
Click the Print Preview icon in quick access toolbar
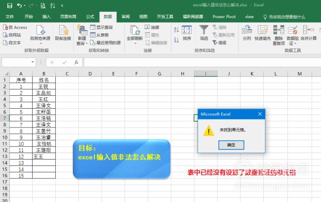click(43, 6)
